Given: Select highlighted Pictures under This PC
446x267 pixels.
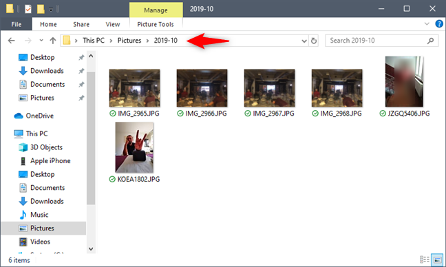Looking at the screenshot, I should click(x=43, y=228).
